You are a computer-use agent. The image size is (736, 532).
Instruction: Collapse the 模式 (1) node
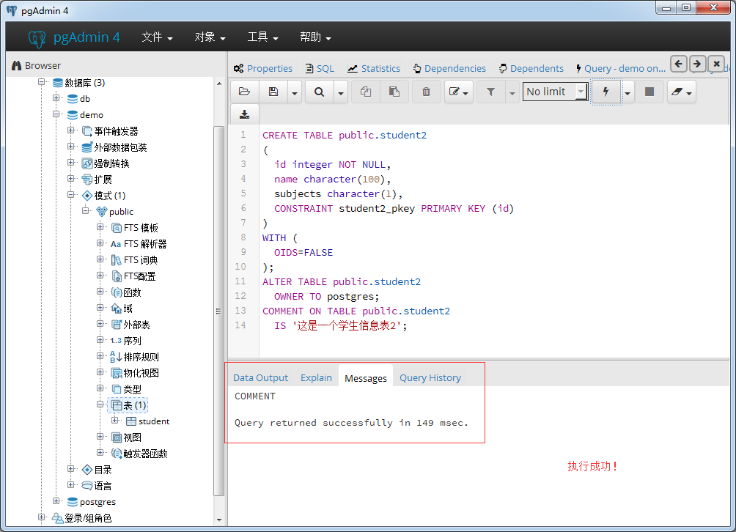(x=71, y=195)
